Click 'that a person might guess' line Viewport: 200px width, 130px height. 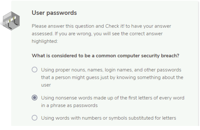[x=112, y=77]
